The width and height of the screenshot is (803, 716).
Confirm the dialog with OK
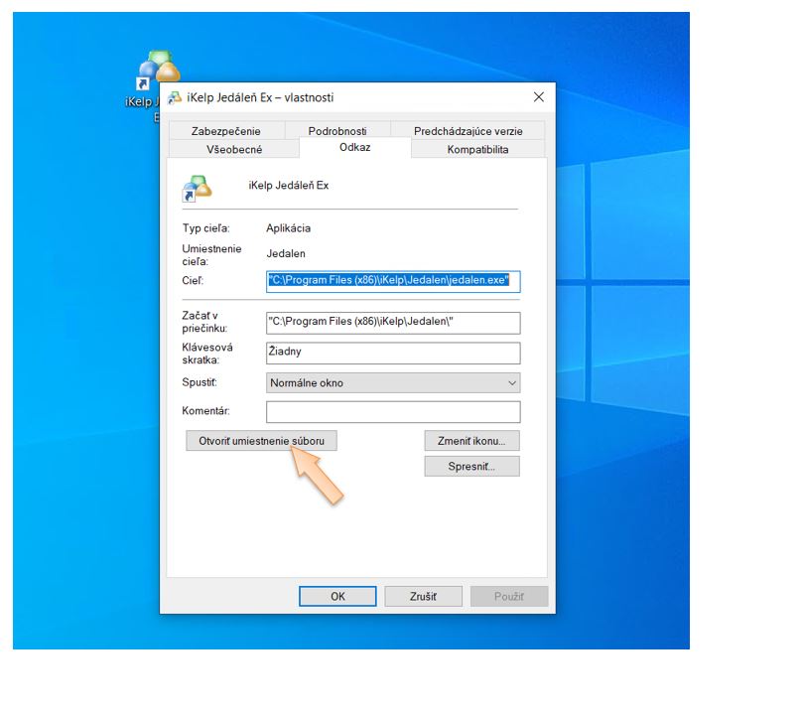tap(337, 597)
